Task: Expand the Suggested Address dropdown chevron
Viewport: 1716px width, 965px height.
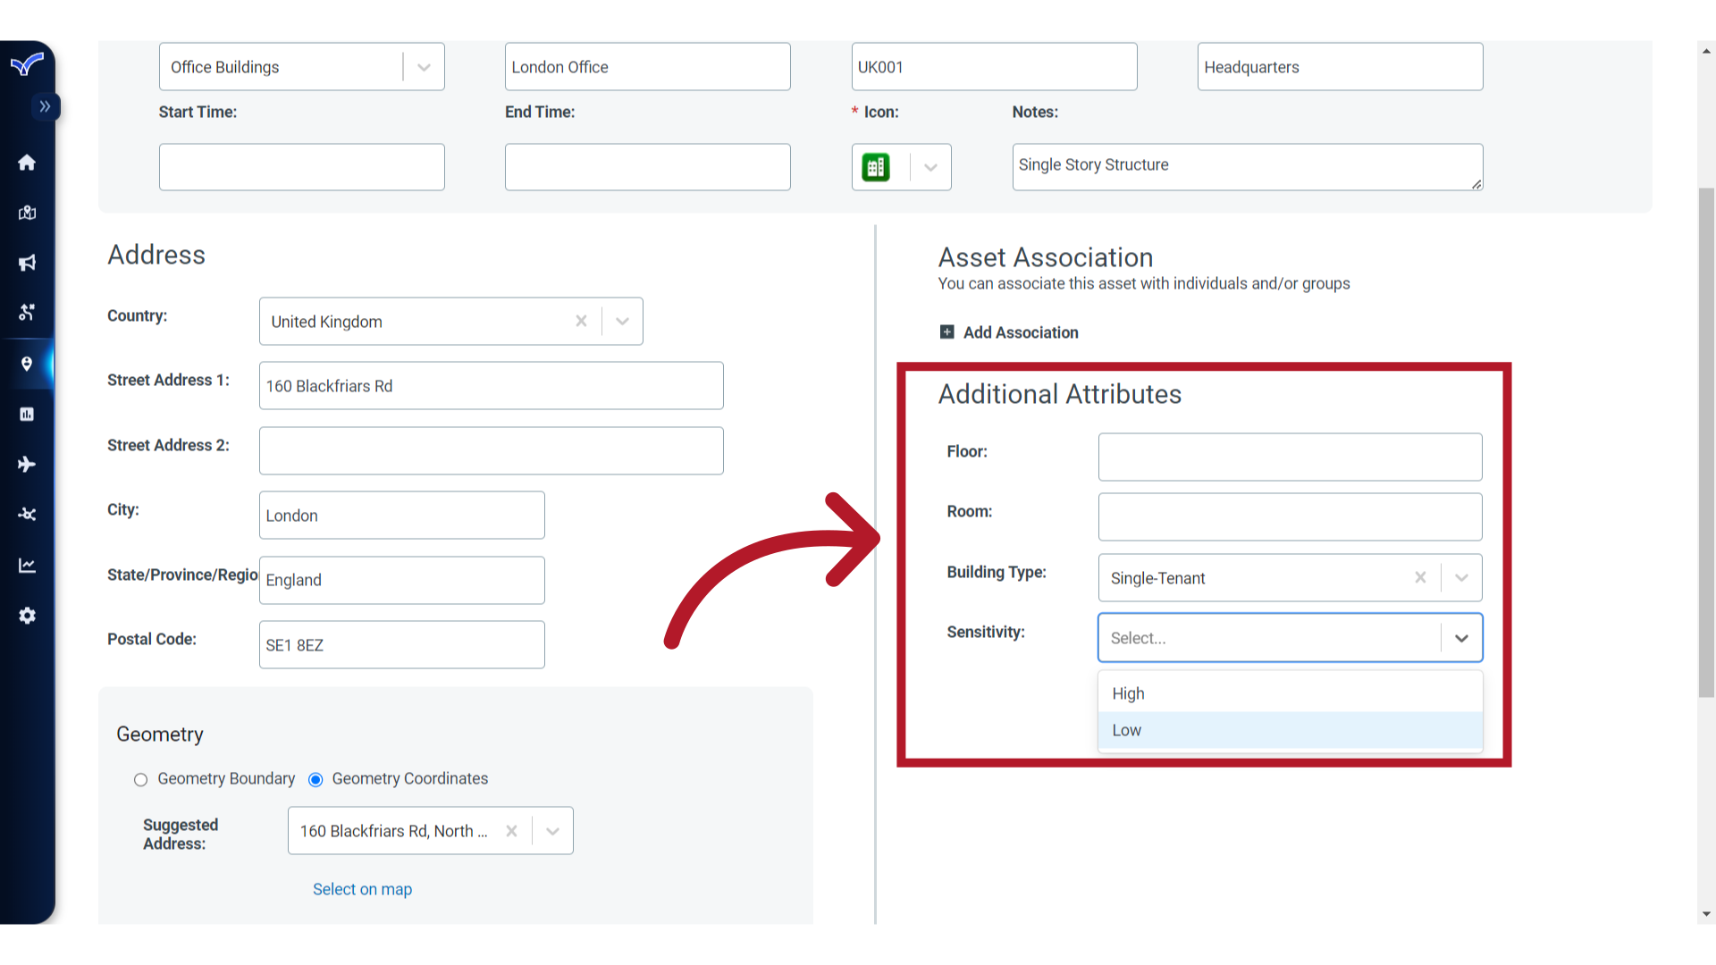Action: pyautogui.click(x=552, y=831)
